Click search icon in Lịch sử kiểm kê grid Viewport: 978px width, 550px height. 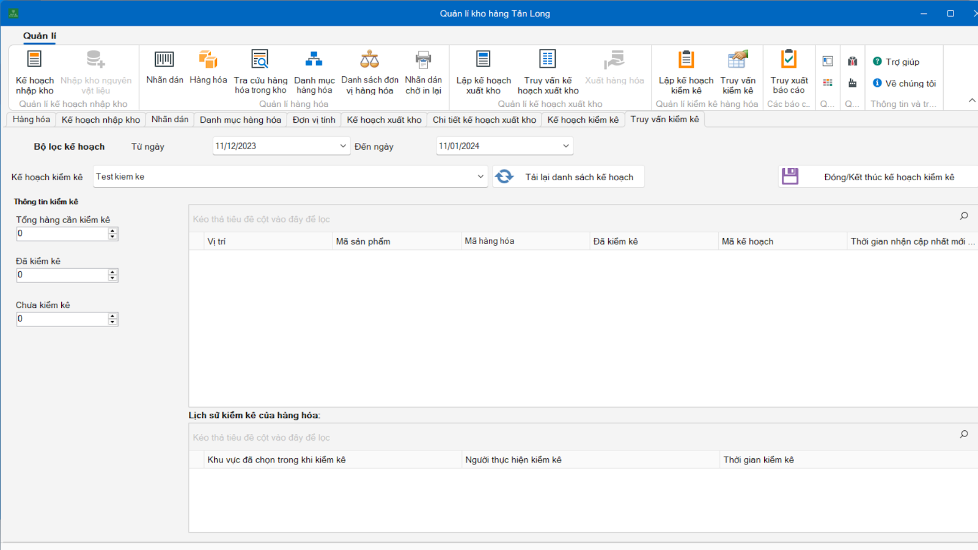coord(964,434)
